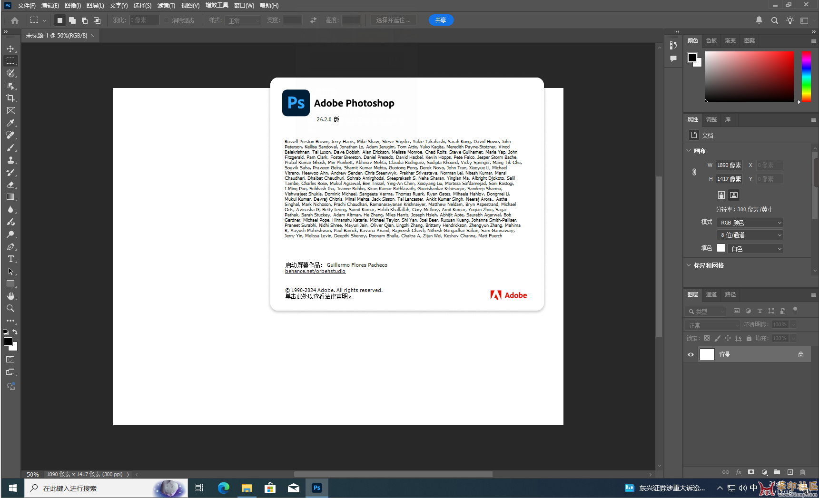
Task: Open the 类型 layer filter dropdown
Action: coord(705,311)
